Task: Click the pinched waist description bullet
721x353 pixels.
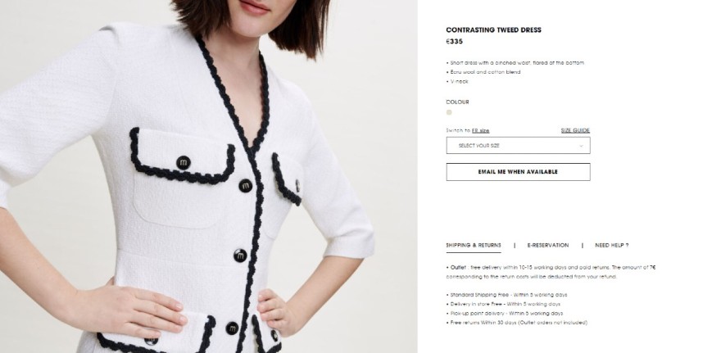Action: tap(515, 63)
